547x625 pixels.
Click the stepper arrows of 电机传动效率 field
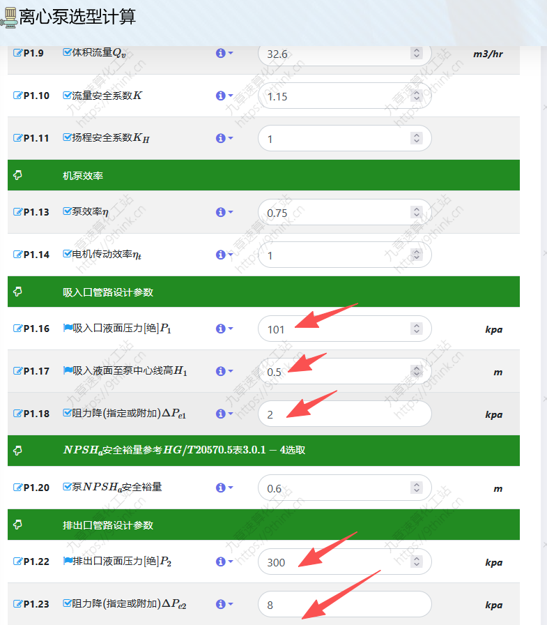tap(417, 255)
